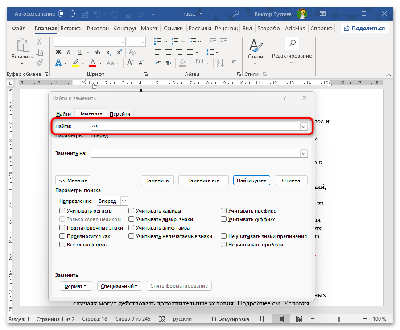Select the text highlight color marker icon

tap(75, 63)
